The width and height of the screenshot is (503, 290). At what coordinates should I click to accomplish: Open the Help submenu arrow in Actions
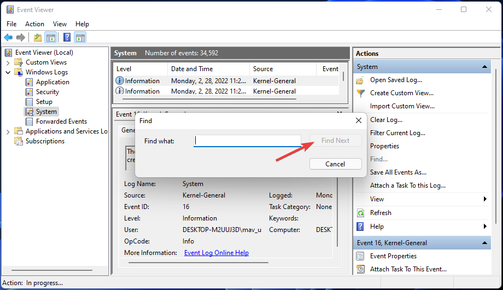[485, 227]
